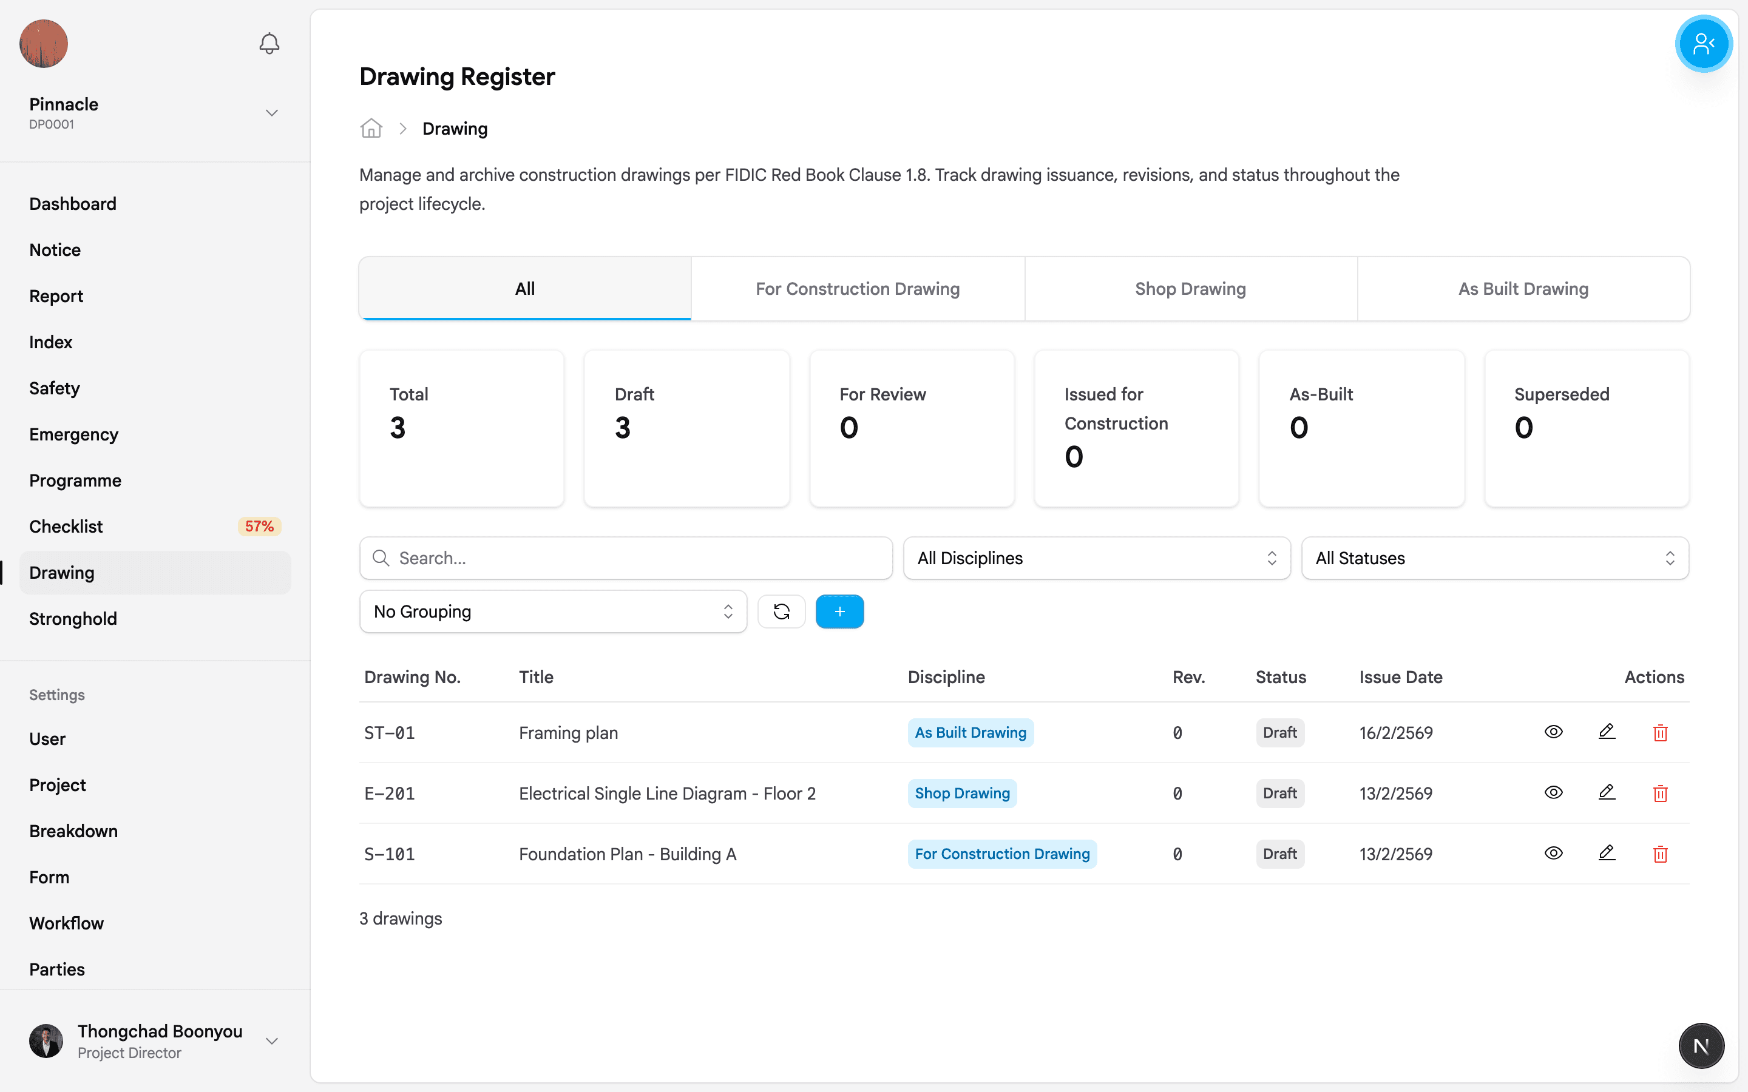1748x1092 pixels.
Task: Open the All Statuses dropdown
Action: tap(1494, 558)
